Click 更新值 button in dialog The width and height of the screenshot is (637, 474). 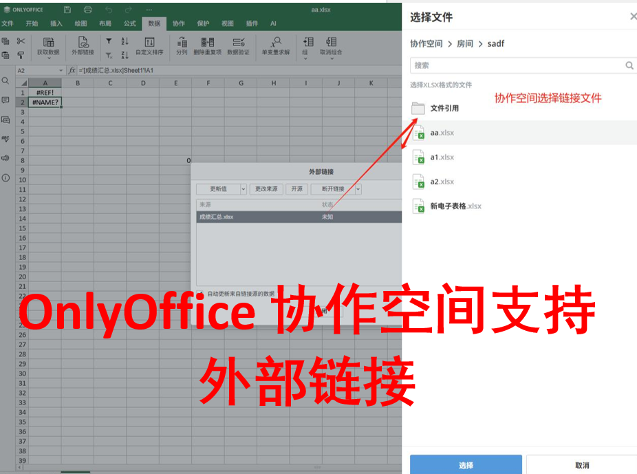pyautogui.click(x=218, y=189)
